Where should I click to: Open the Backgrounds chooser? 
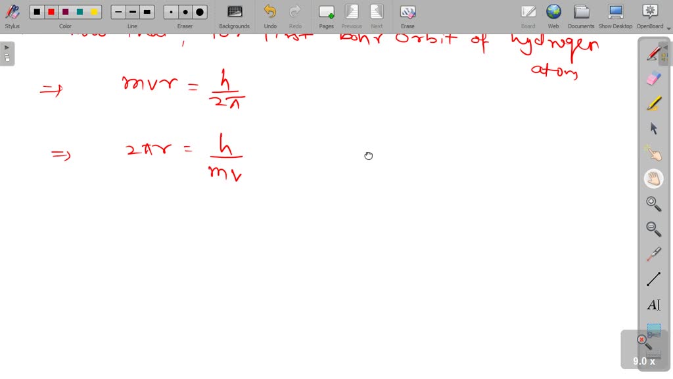tap(235, 16)
